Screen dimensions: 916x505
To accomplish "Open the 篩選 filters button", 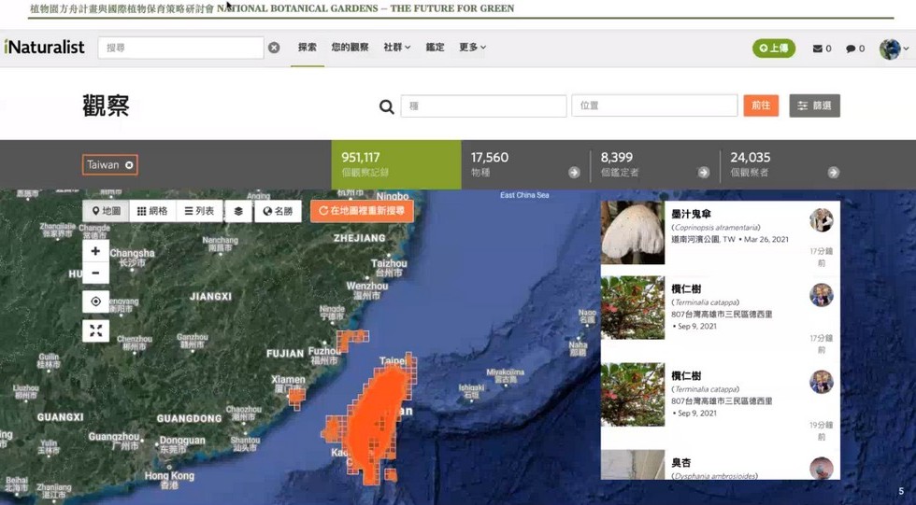I will click(x=814, y=105).
